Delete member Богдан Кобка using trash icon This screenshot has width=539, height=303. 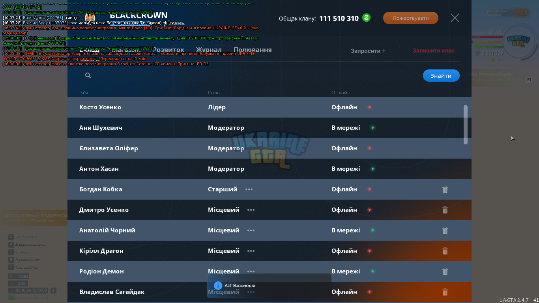[x=445, y=189]
